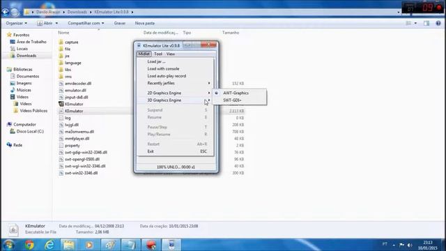446x251 pixels.
Task: Open the View menu in KEmulator
Action: click(170, 54)
